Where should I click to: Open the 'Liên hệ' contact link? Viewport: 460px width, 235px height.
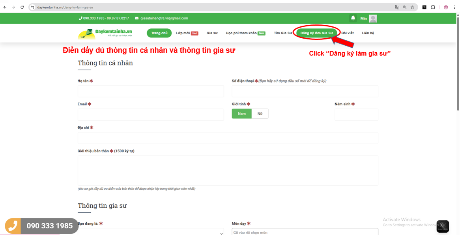click(x=368, y=33)
